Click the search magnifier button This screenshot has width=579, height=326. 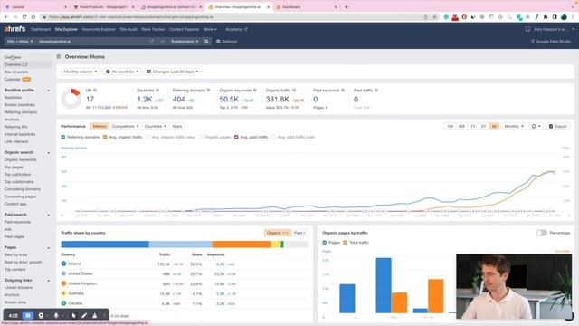[x=206, y=42]
